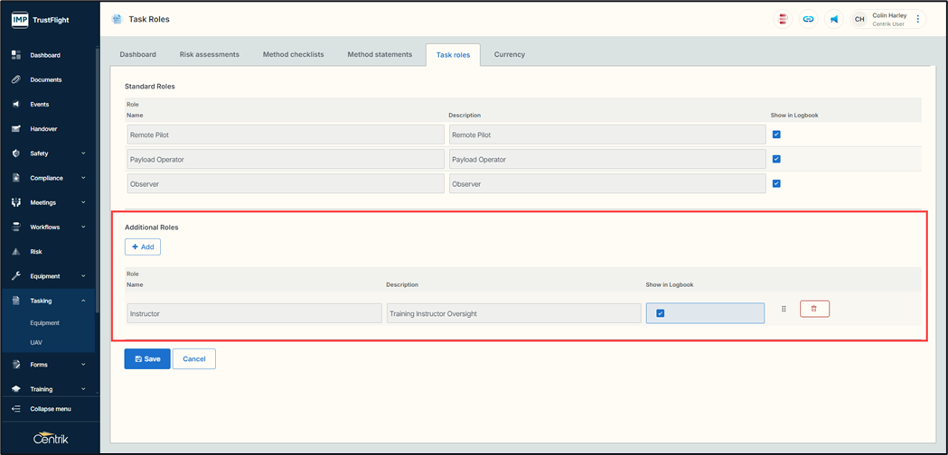Click the megaphone announcements icon in header
This screenshot has width=948, height=455.
coord(834,19)
